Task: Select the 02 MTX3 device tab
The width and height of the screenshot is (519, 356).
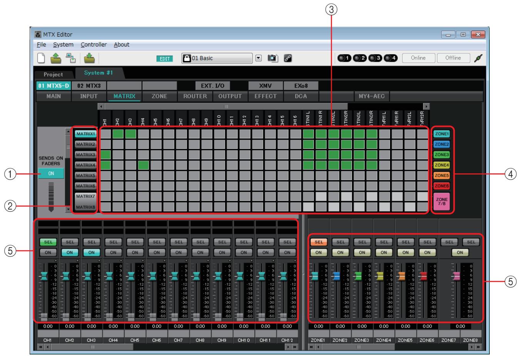Action: pos(89,86)
